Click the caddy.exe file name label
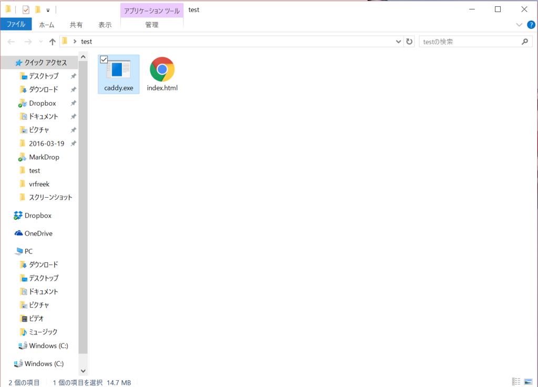 tap(119, 88)
